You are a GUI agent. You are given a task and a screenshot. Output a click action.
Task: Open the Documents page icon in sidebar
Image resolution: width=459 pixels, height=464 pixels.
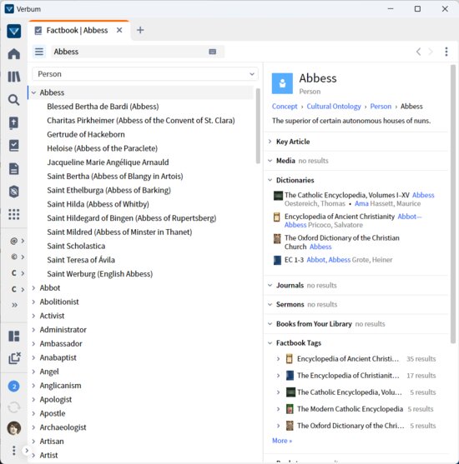coord(14,168)
